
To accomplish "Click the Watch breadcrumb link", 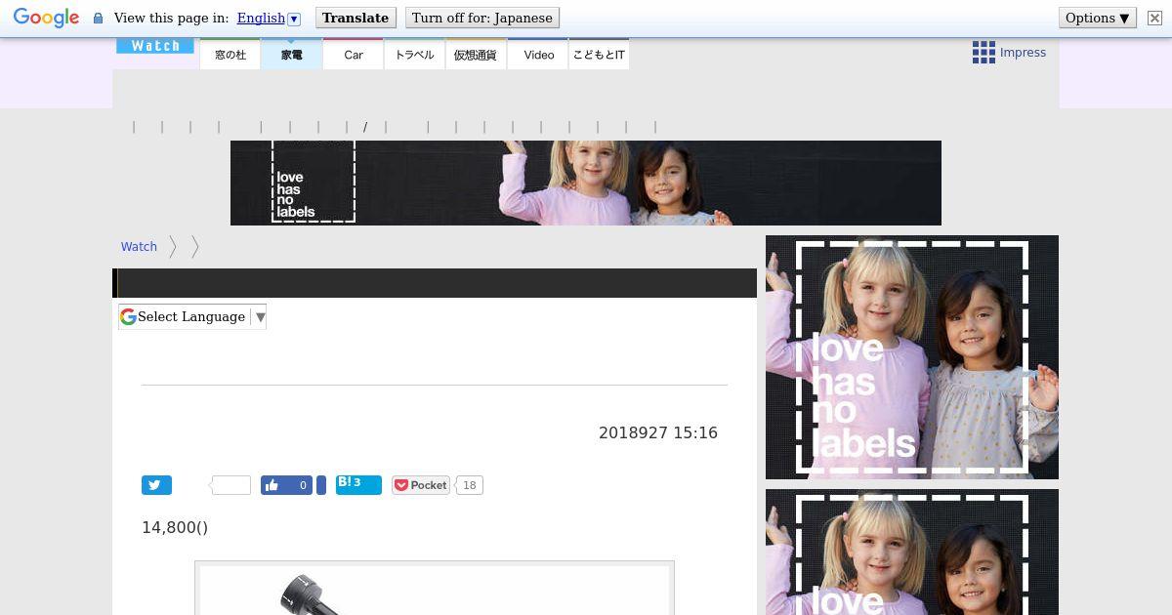I will coord(139,247).
